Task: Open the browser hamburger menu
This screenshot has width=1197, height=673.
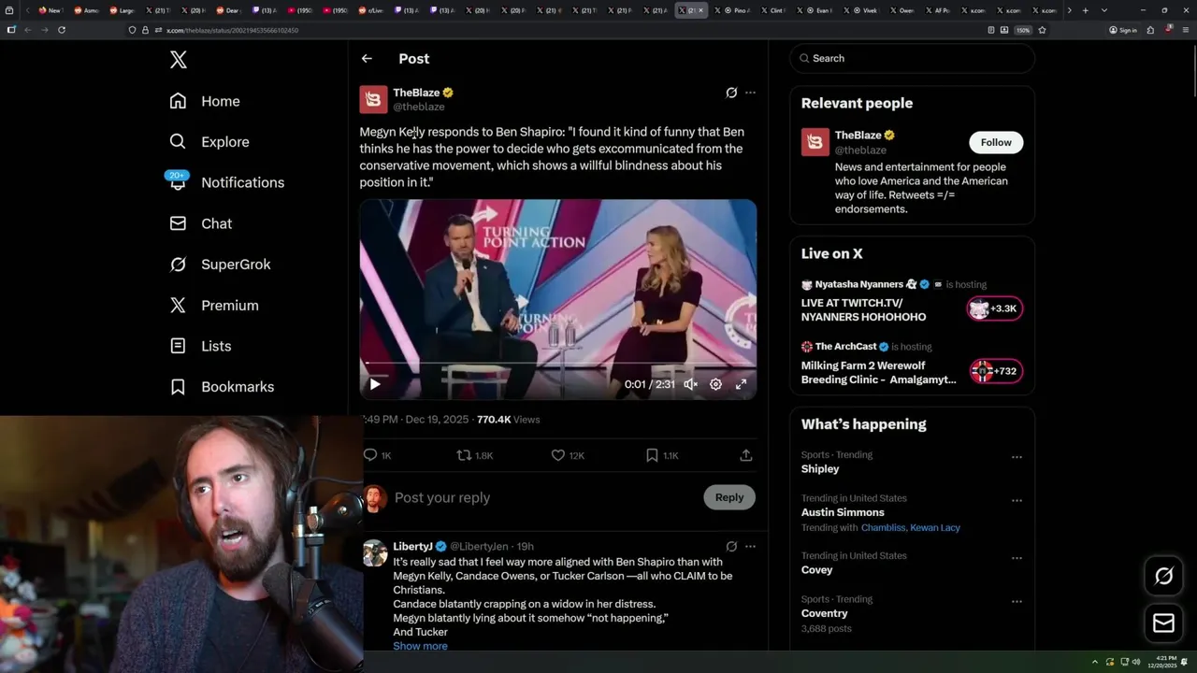Action: (x=1185, y=30)
